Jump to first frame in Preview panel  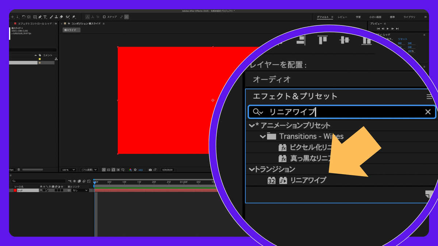(x=378, y=29)
